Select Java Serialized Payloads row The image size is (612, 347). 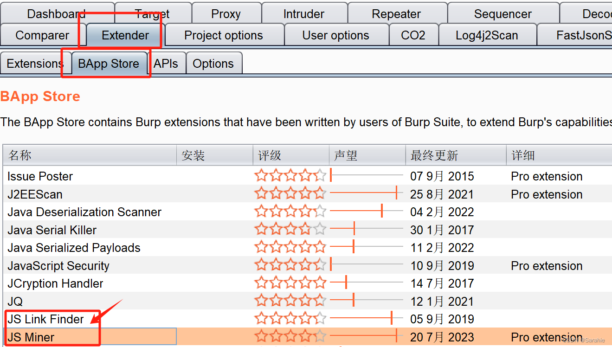(x=308, y=247)
